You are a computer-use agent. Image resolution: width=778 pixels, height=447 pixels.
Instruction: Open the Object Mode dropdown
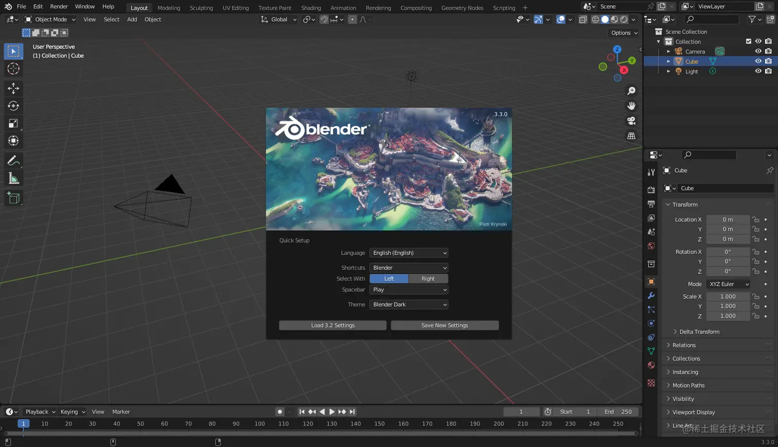(50, 20)
